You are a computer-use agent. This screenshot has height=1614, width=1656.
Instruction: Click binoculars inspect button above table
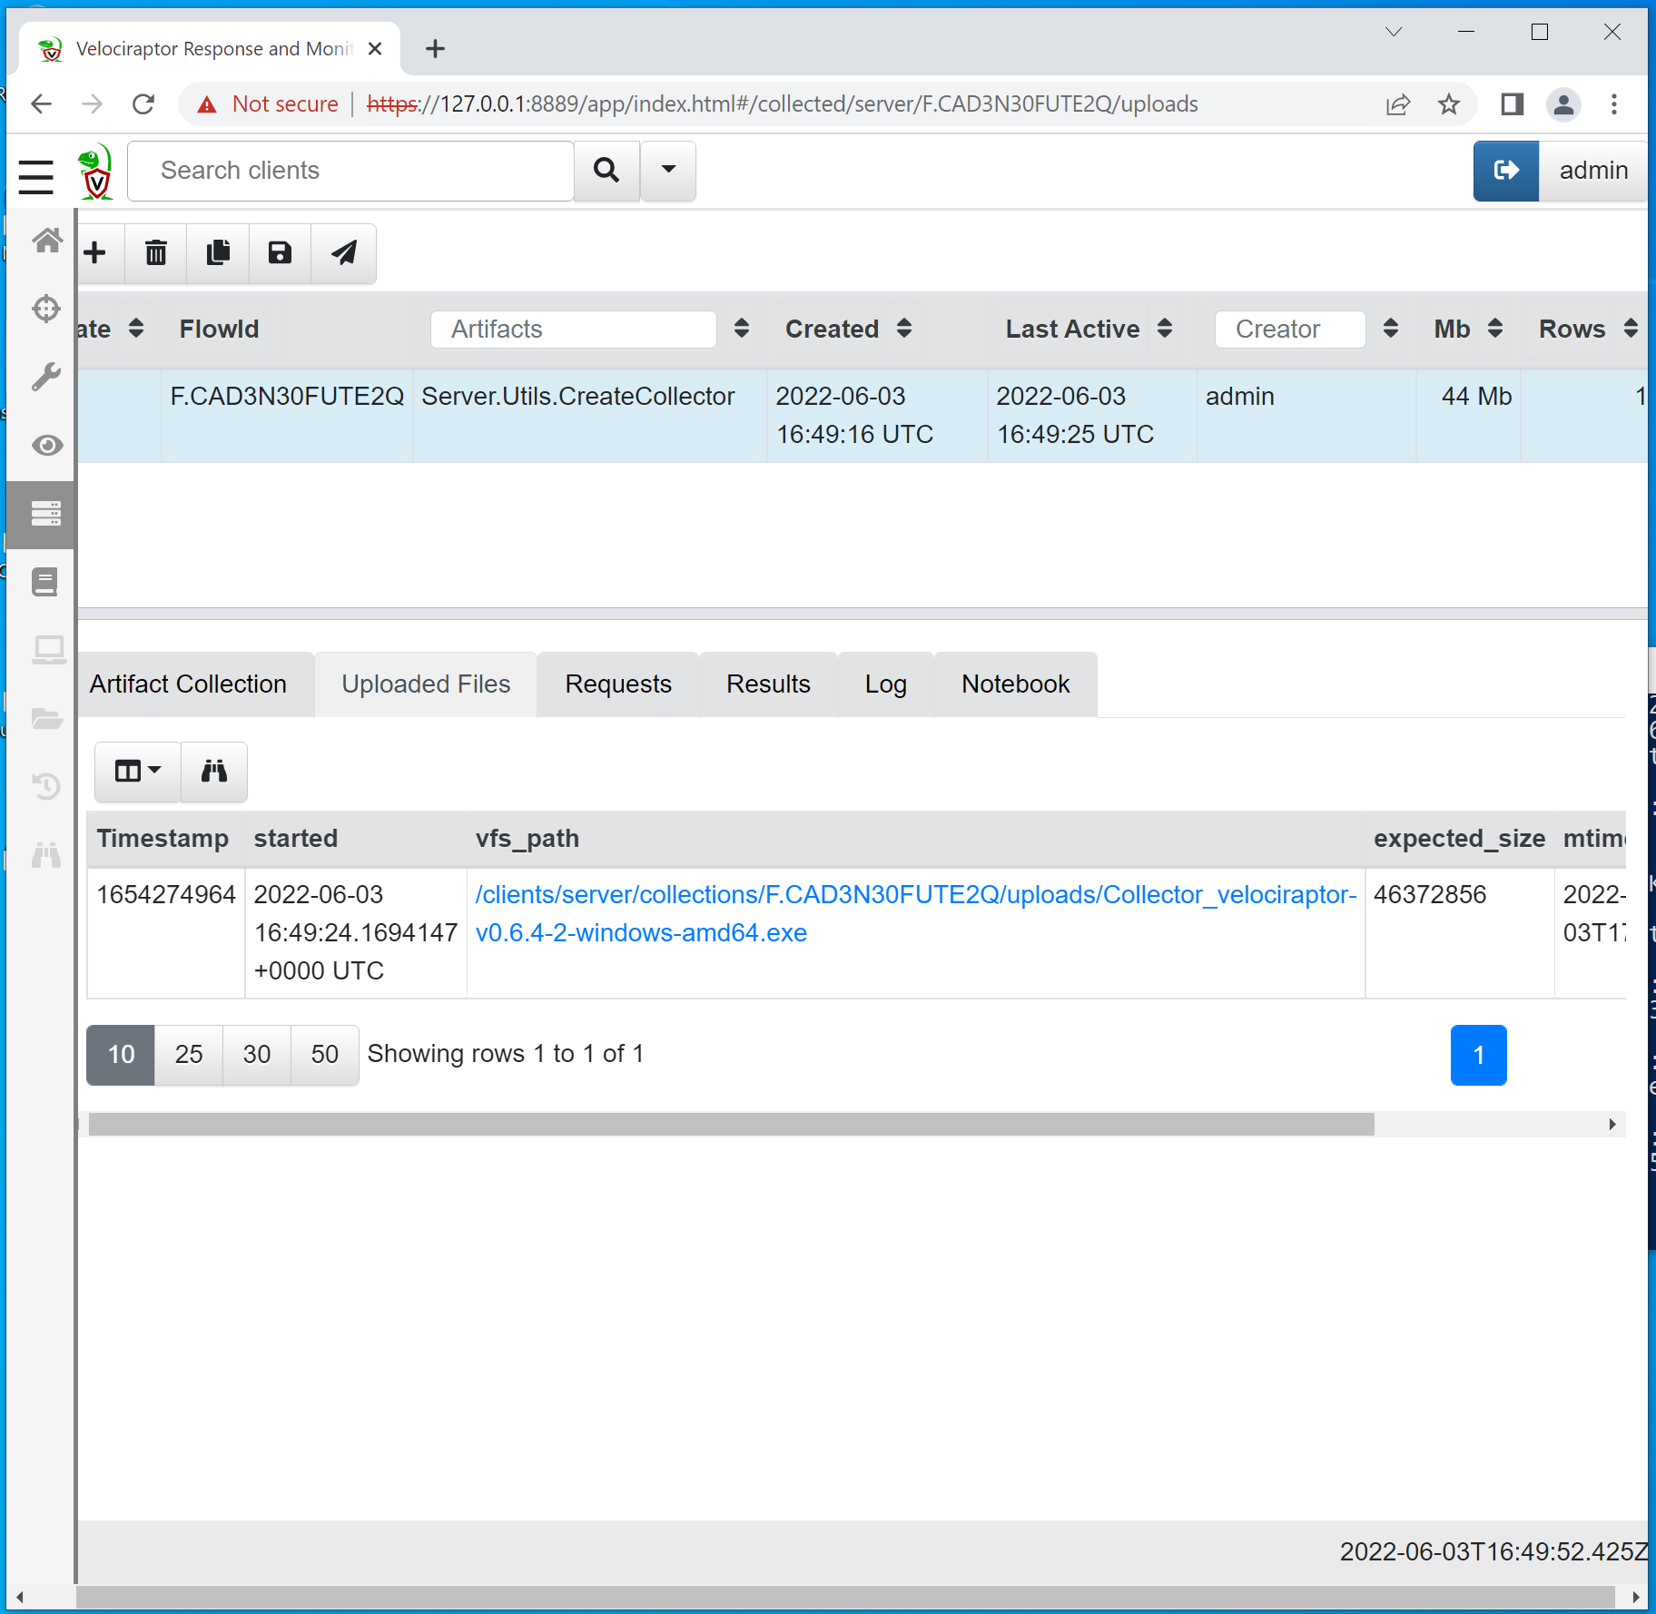tap(214, 772)
